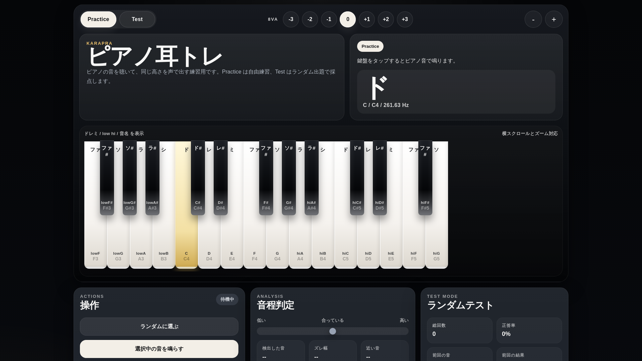
Task: Select octave shift 0
Action: (x=348, y=19)
